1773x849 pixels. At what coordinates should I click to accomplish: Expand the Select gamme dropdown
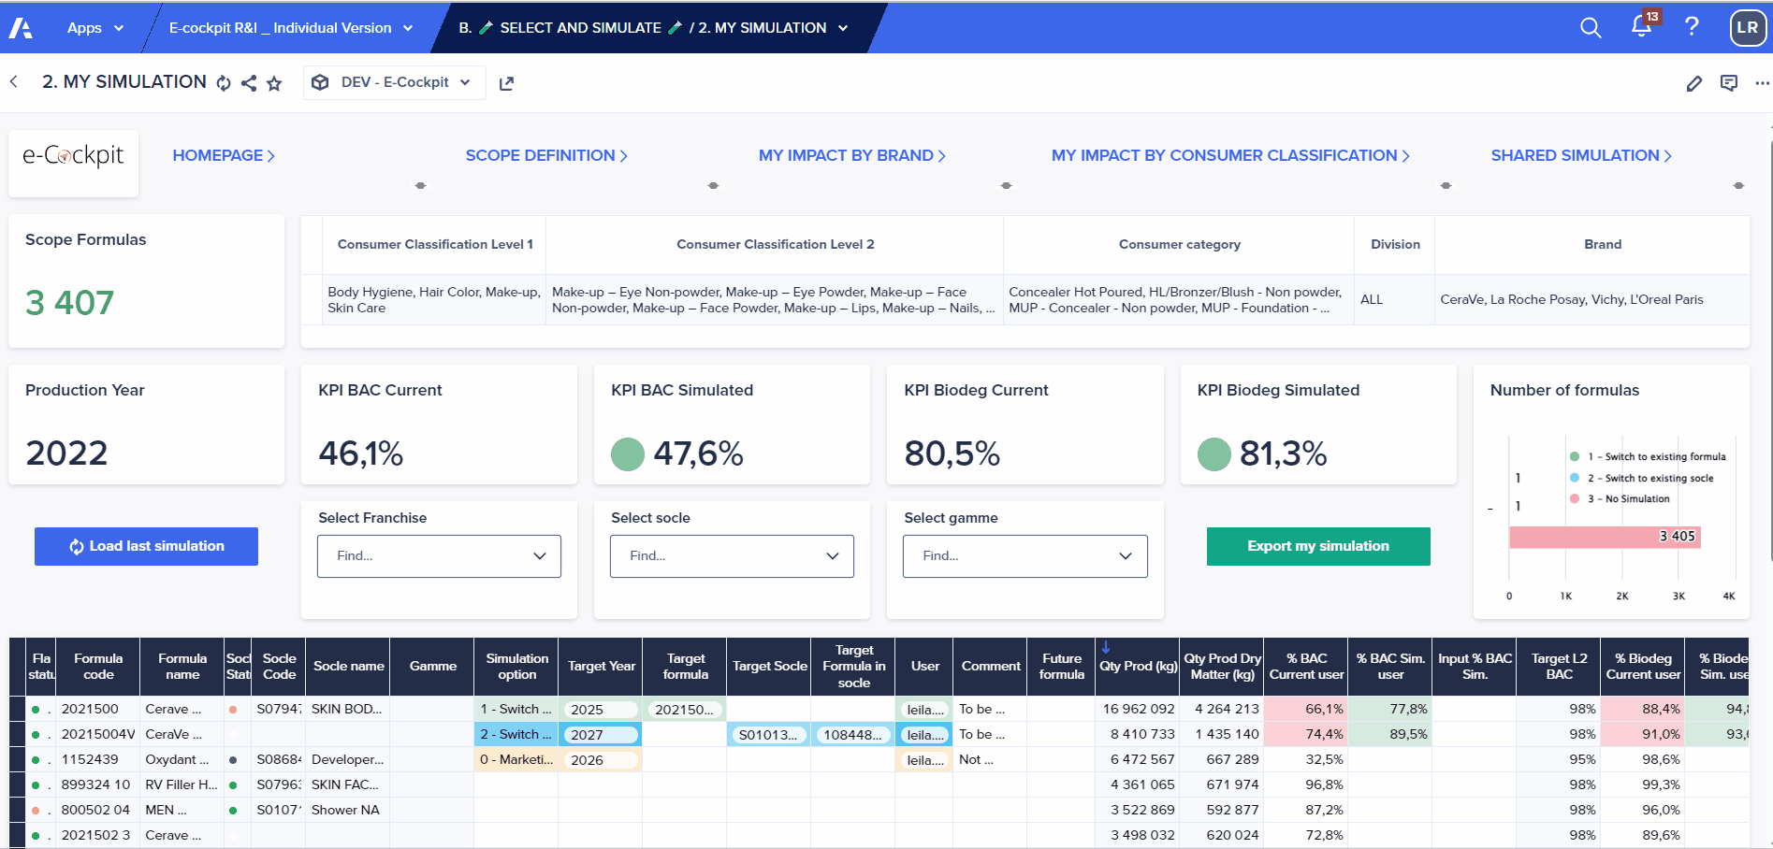coord(1025,555)
